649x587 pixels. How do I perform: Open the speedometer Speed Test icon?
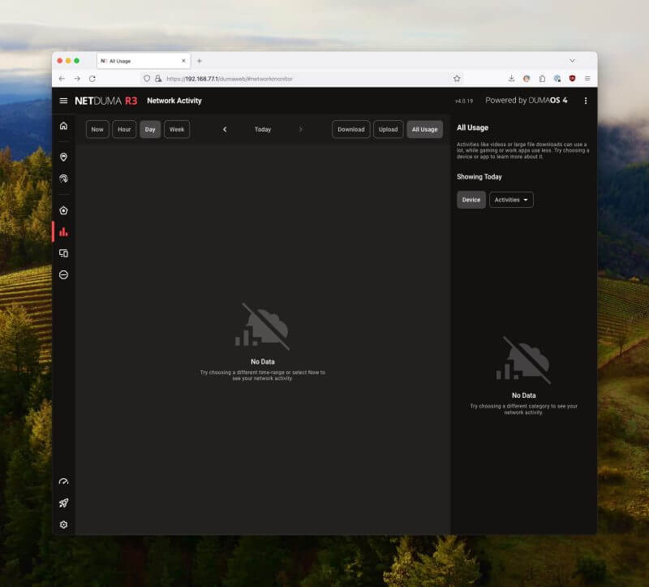[x=63, y=481]
